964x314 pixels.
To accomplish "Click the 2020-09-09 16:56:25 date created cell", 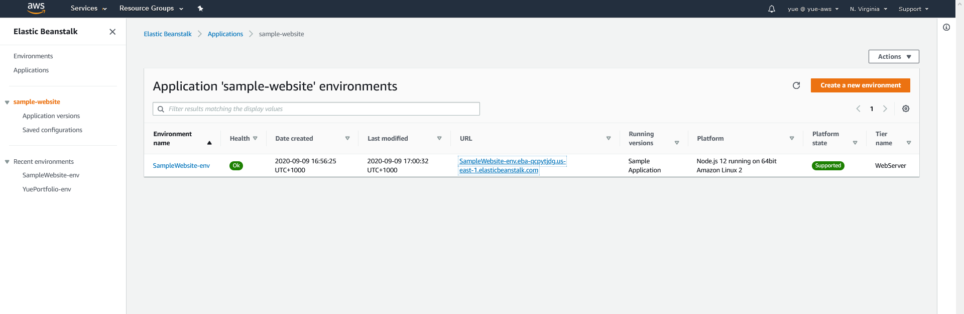I will [305, 166].
